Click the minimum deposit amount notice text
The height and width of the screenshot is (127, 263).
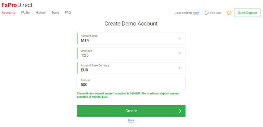point(128,95)
